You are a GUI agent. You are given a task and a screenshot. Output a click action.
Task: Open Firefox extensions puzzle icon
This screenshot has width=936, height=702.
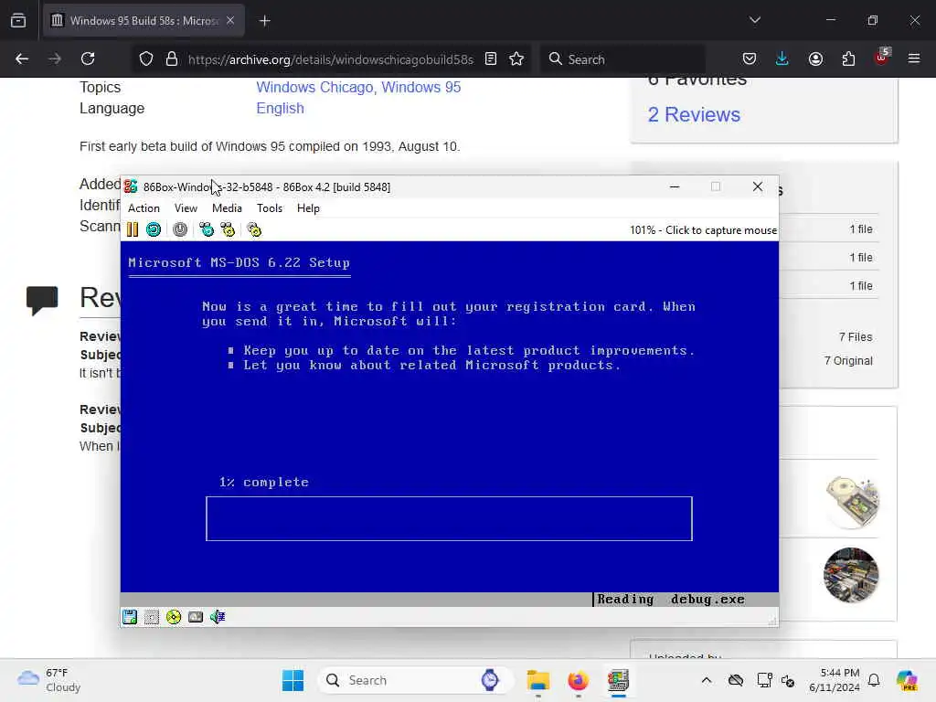[x=848, y=59]
